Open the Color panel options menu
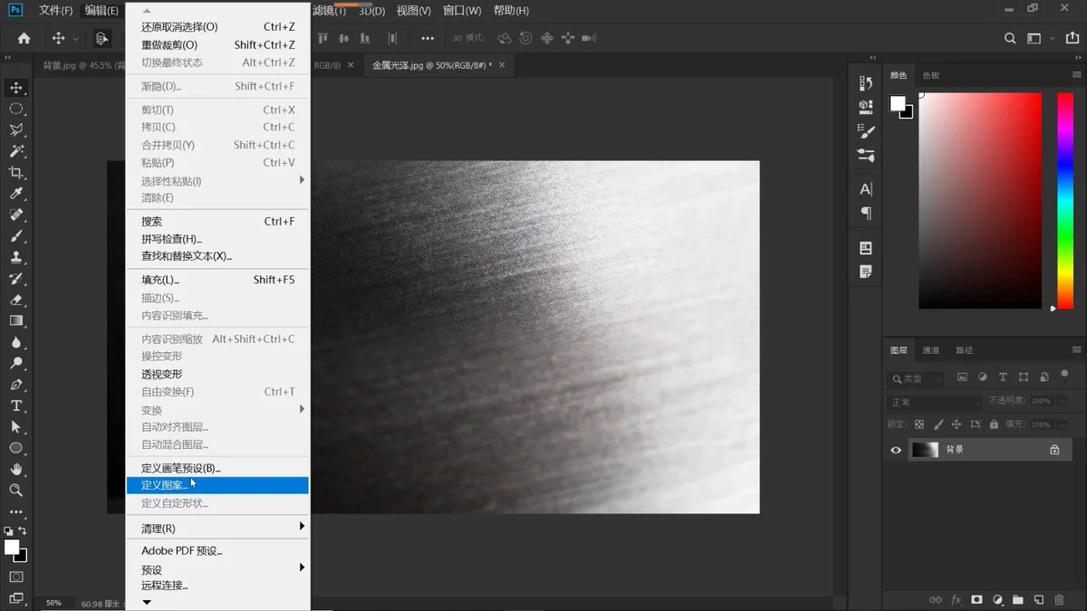Screen dimensions: 1087x611 [1076, 75]
